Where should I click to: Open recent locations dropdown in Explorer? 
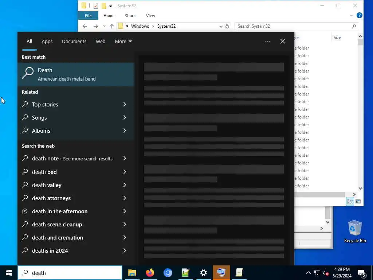[104, 26]
